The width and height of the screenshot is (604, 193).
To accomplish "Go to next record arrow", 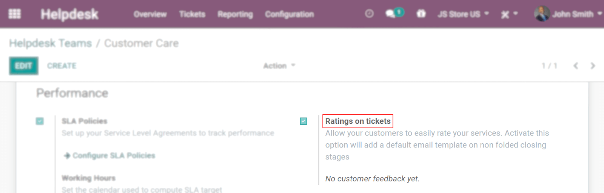I will [593, 66].
